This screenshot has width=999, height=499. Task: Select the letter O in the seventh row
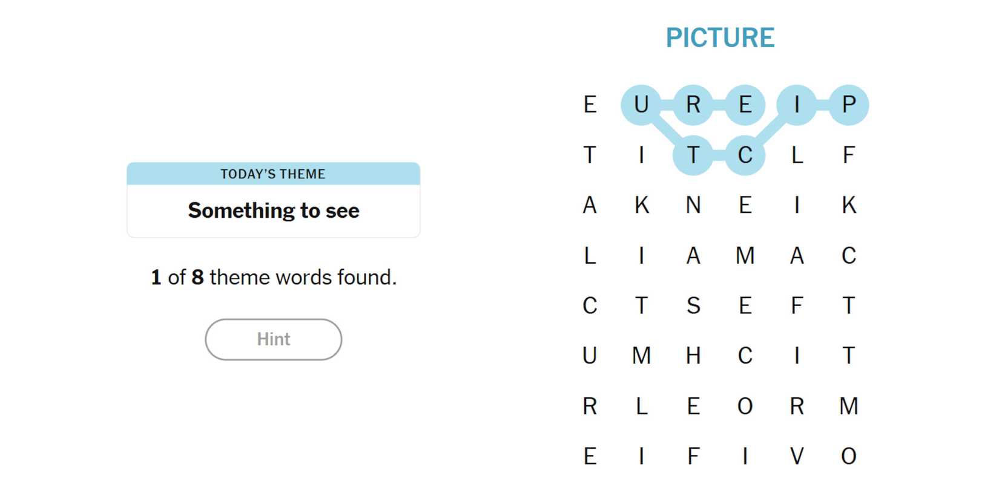(x=745, y=406)
